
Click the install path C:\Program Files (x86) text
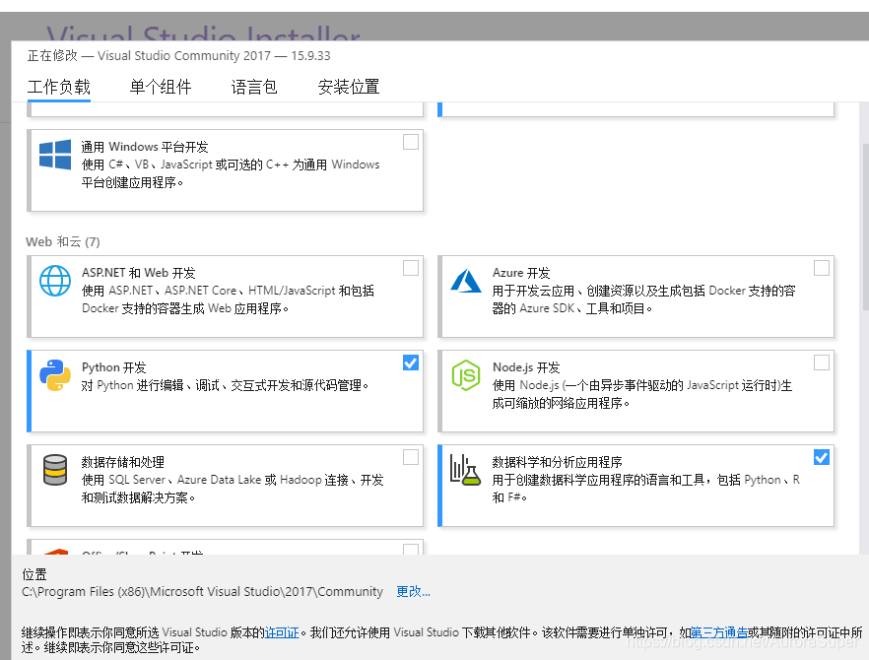pos(202,592)
